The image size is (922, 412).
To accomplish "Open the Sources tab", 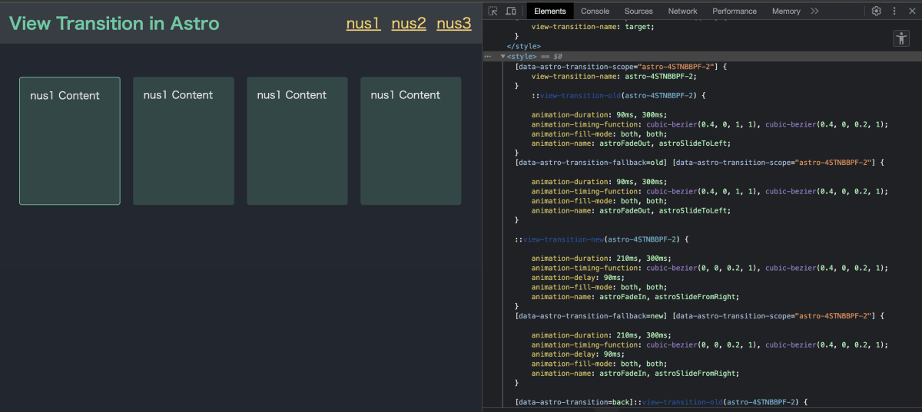I will click(x=638, y=11).
